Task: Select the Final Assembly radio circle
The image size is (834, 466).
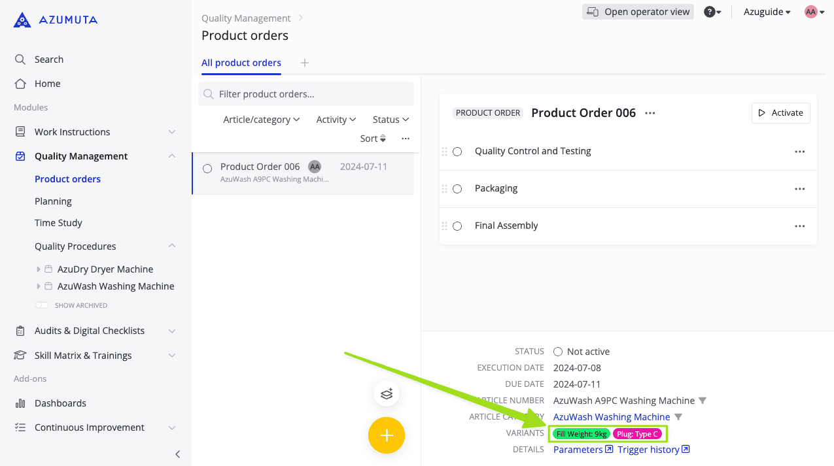Action: pos(457,226)
